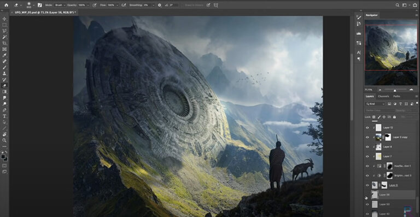This screenshot has height=217, width=420.
Task: Select the Gradient tool
Action: coord(4,92)
